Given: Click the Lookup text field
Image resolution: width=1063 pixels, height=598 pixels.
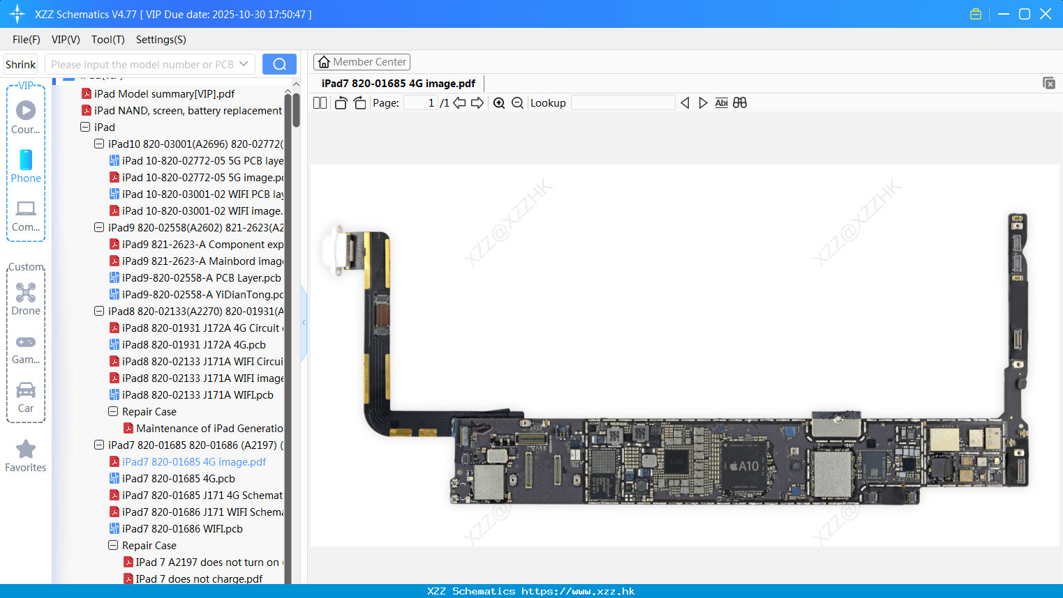Looking at the screenshot, I should pyautogui.click(x=623, y=103).
